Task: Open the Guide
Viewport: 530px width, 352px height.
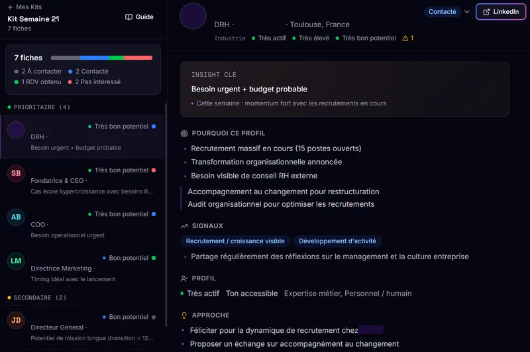Action: point(139,17)
